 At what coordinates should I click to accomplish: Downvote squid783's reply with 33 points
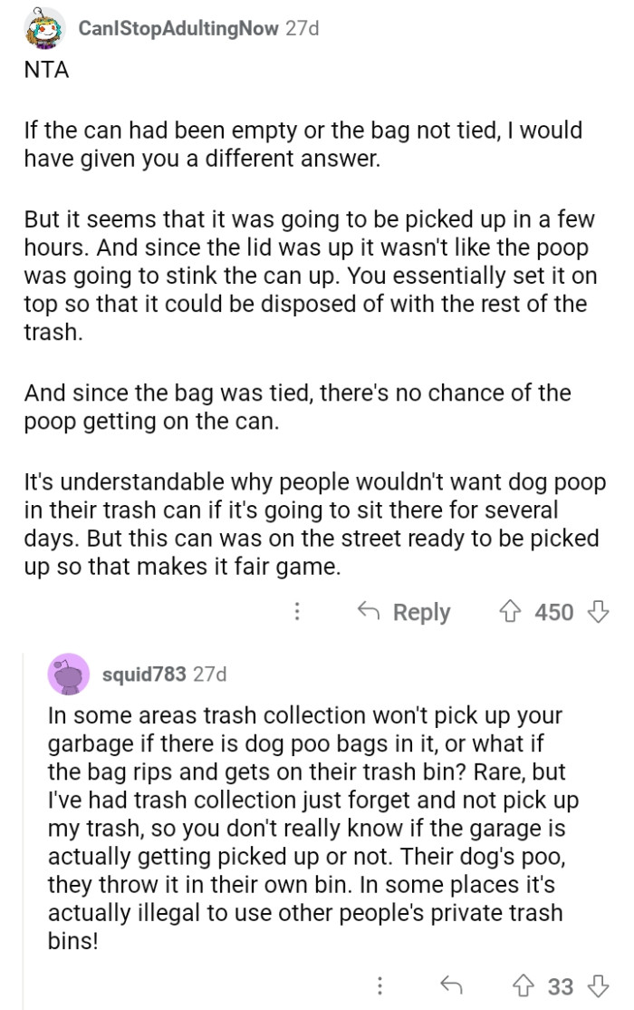597,986
